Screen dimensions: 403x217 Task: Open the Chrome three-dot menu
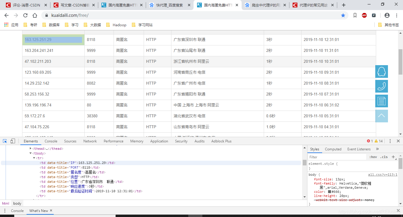click(x=396, y=15)
